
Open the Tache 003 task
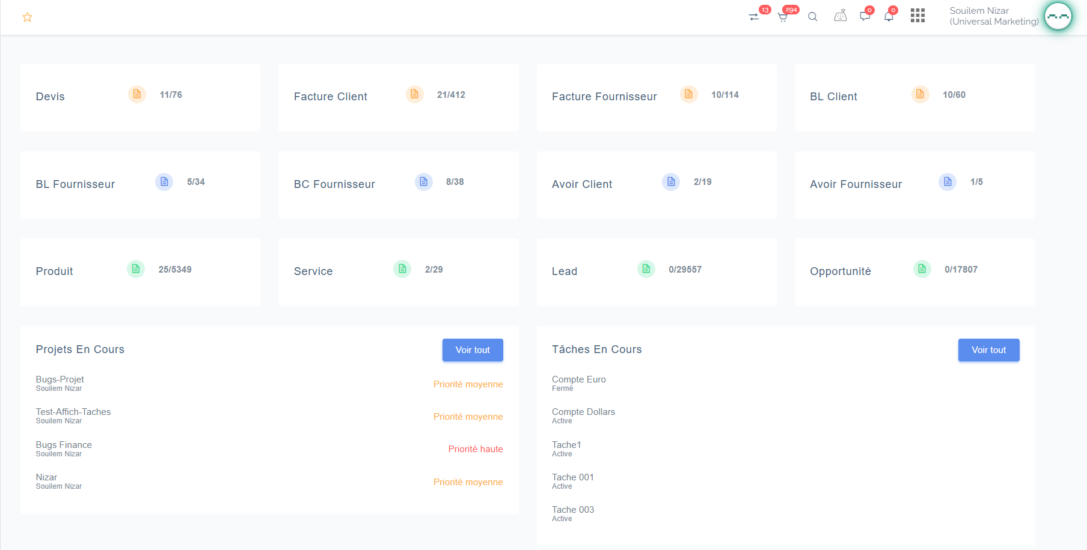[x=573, y=510]
